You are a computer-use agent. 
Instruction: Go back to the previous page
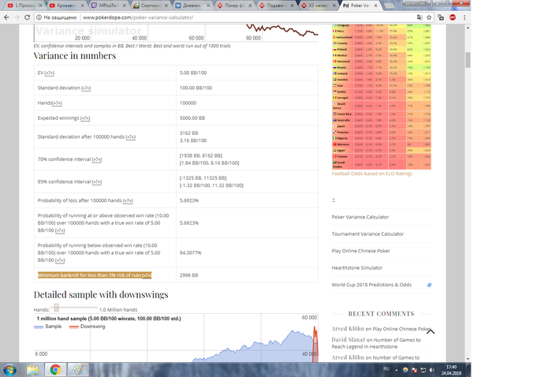(x=6, y=17)
